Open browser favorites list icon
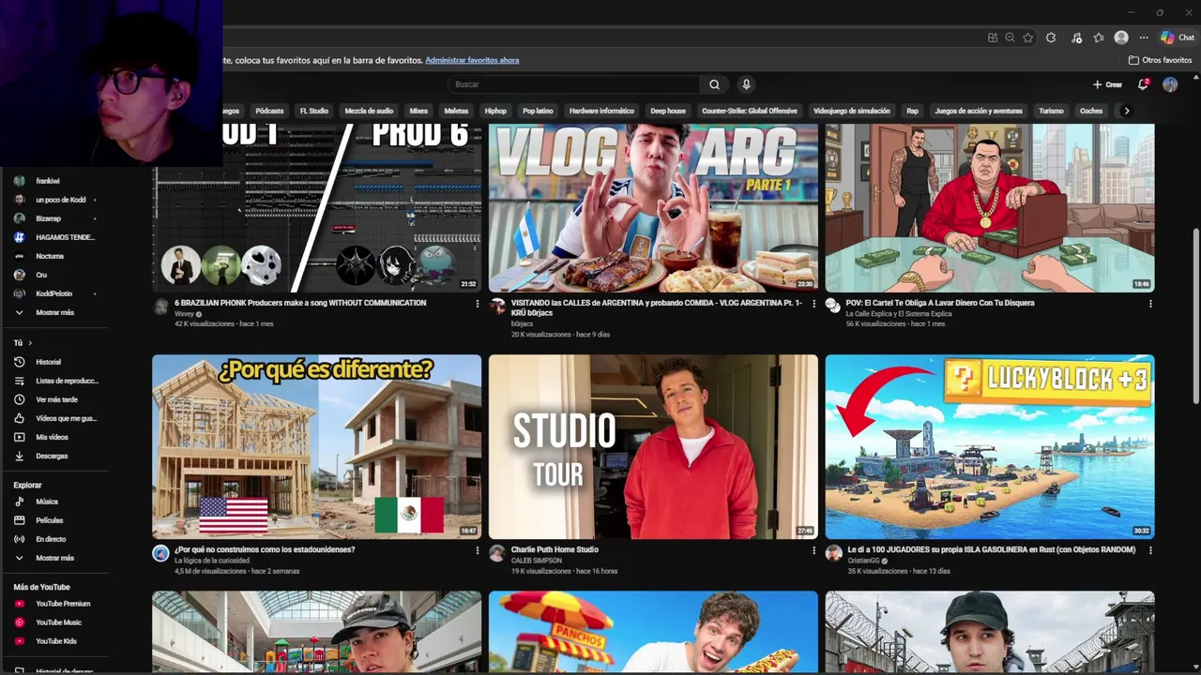Image resolution: width=1201 pixels, height=675 pixels. pos(1099,37)
